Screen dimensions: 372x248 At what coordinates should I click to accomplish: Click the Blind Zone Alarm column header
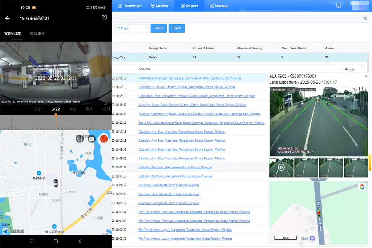(x=293, y=48)
